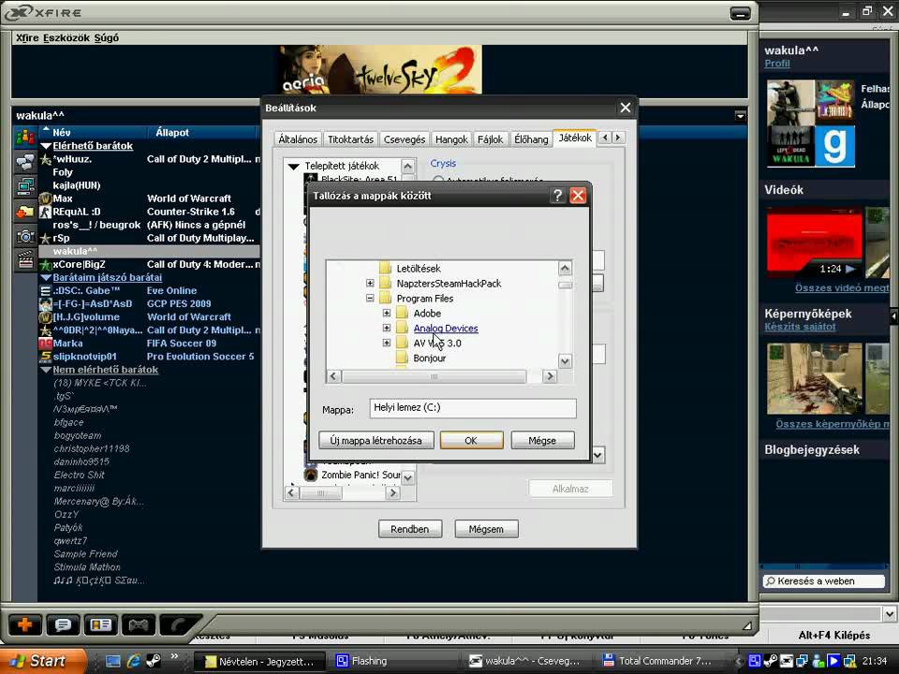
Task: Open the file downloads folder icon
Action: coord(25,212)
